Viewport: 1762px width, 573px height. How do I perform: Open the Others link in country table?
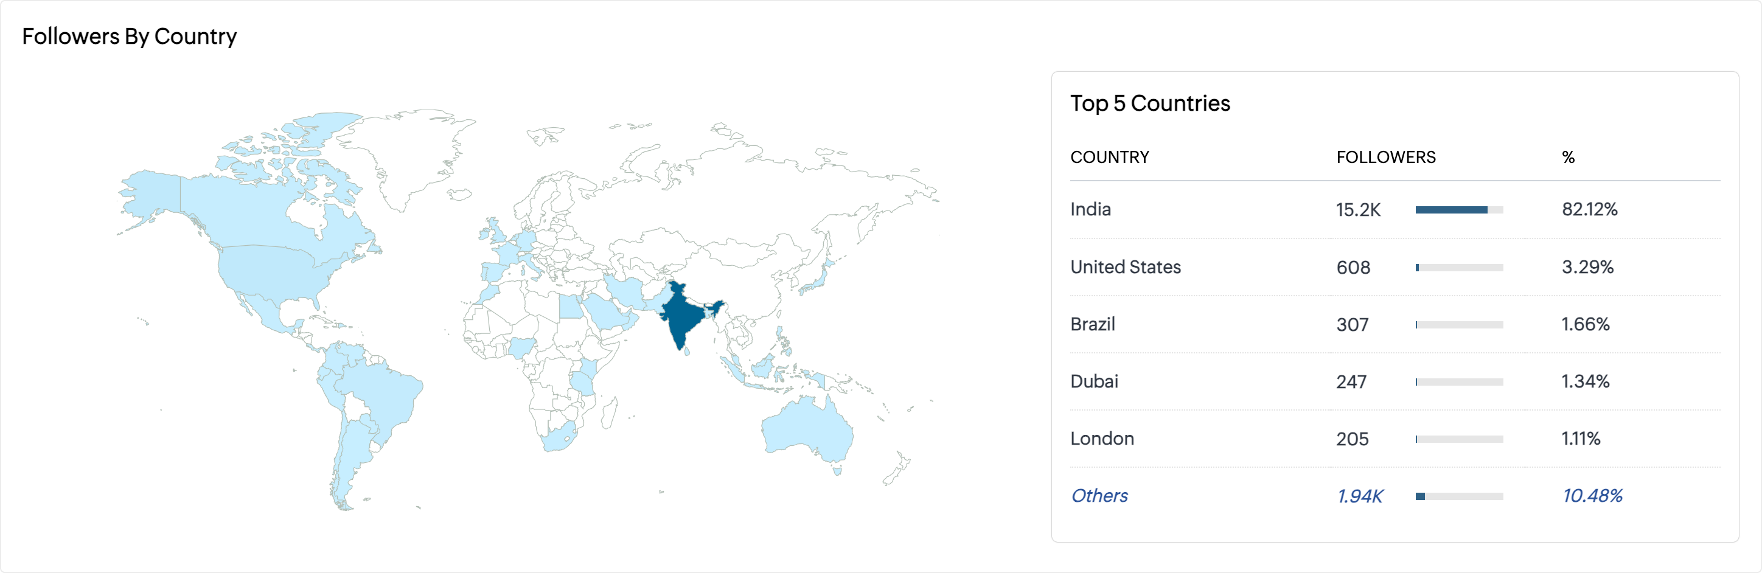[x=1099, y=496]
